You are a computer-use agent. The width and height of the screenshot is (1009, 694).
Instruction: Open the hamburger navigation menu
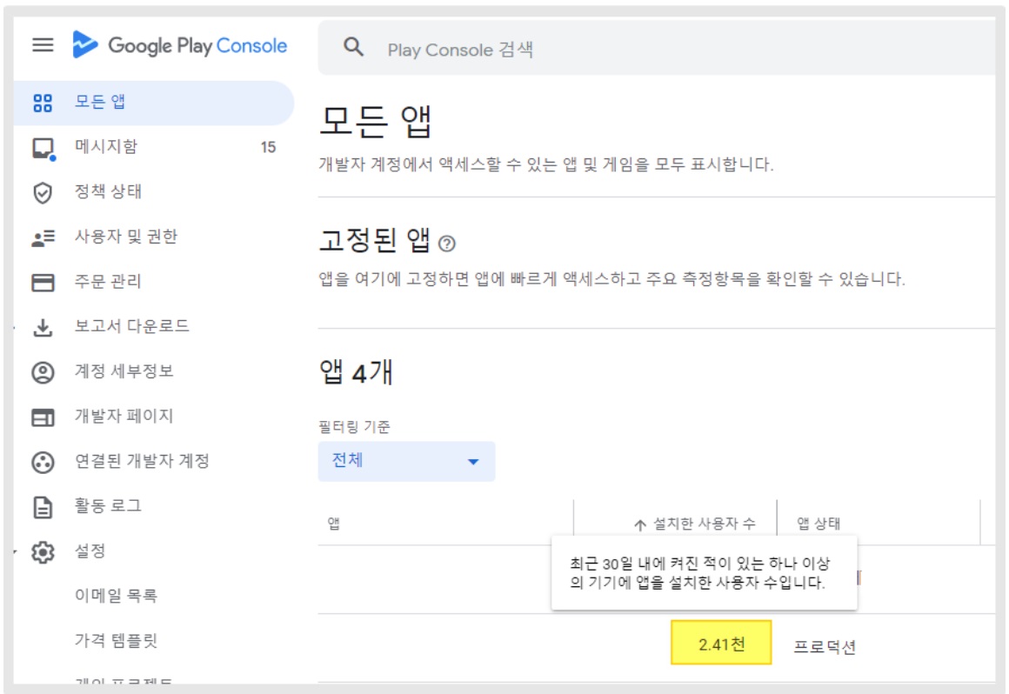[x=43, y=45]
